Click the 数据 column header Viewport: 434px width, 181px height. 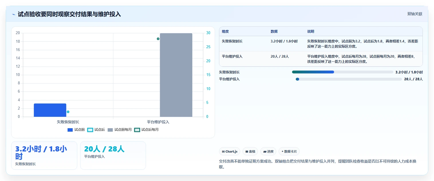point(274,32)
